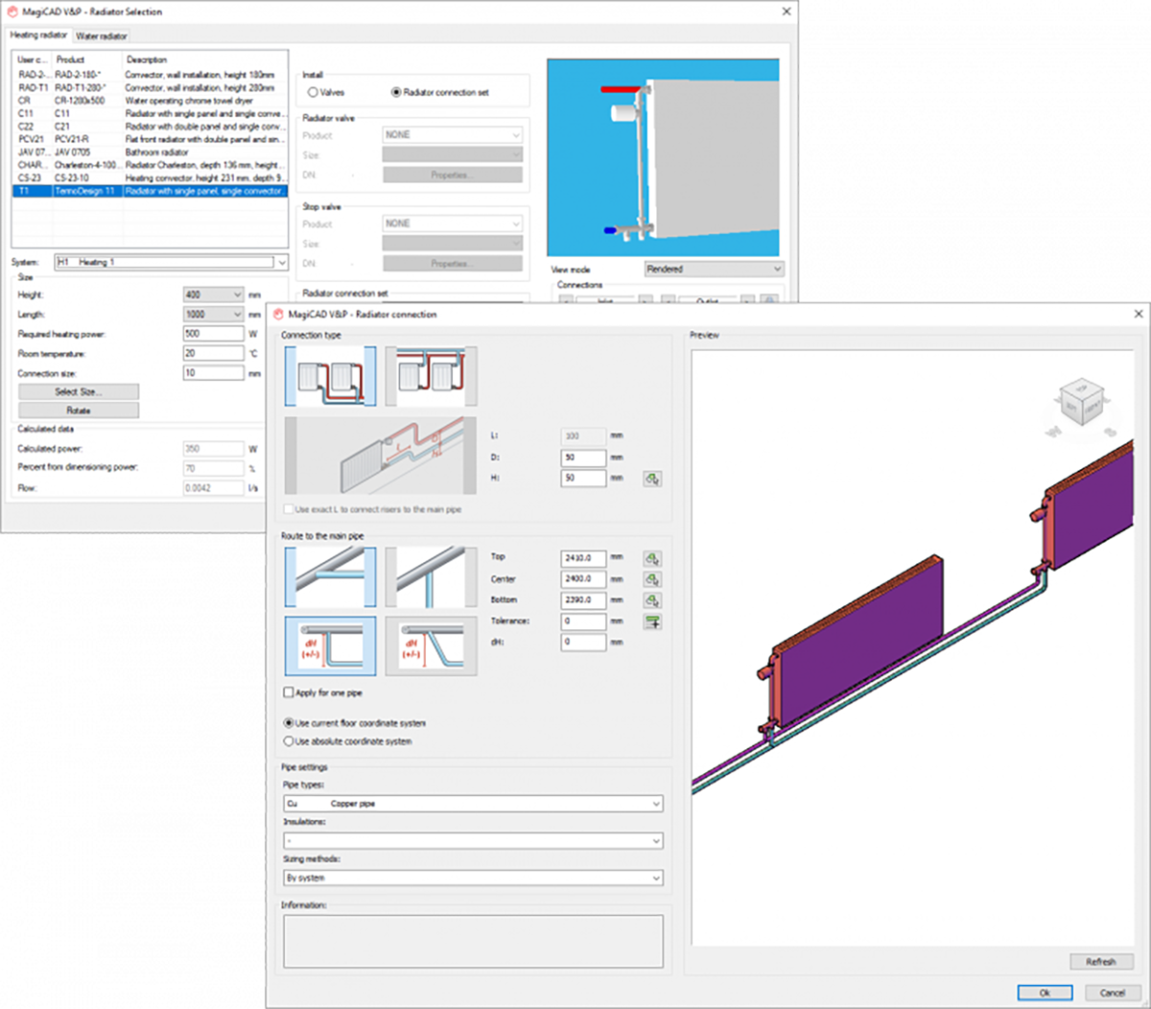Click the Tolerance measure icon
Image resolution: width=1151 pixels, height=1009 pixels.
click(652, 622)
